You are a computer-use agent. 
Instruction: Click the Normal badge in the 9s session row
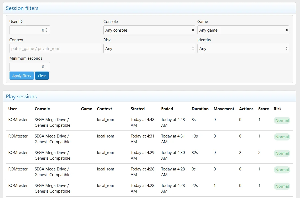coord(282,170)
